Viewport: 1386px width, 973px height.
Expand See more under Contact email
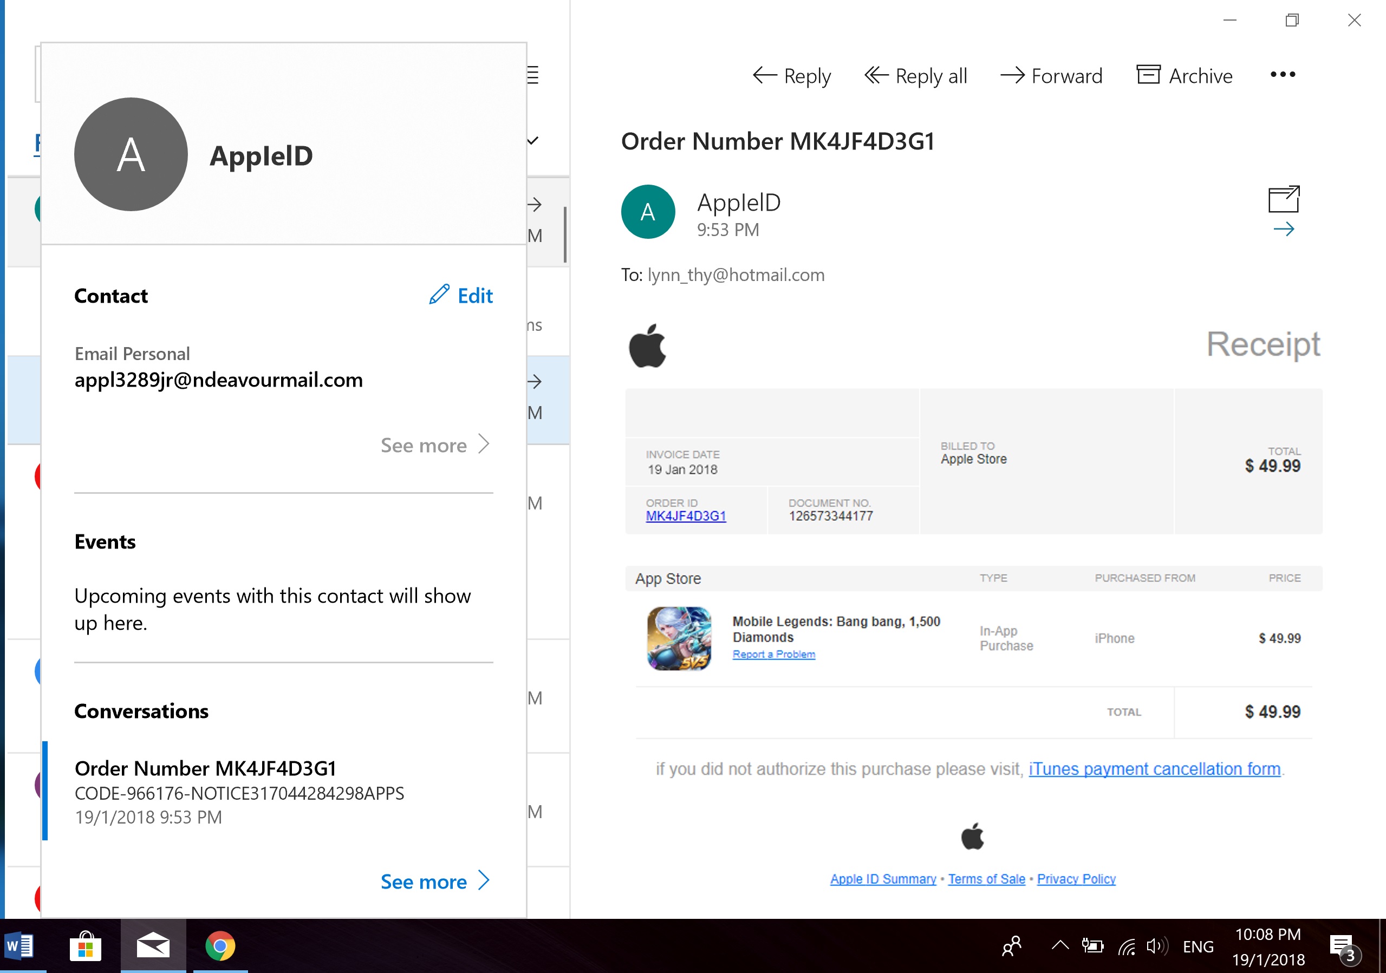coord(434,446)
